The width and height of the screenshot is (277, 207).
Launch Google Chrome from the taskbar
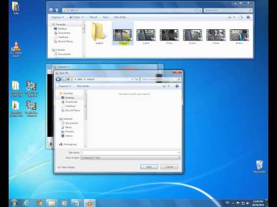[40, 203]
